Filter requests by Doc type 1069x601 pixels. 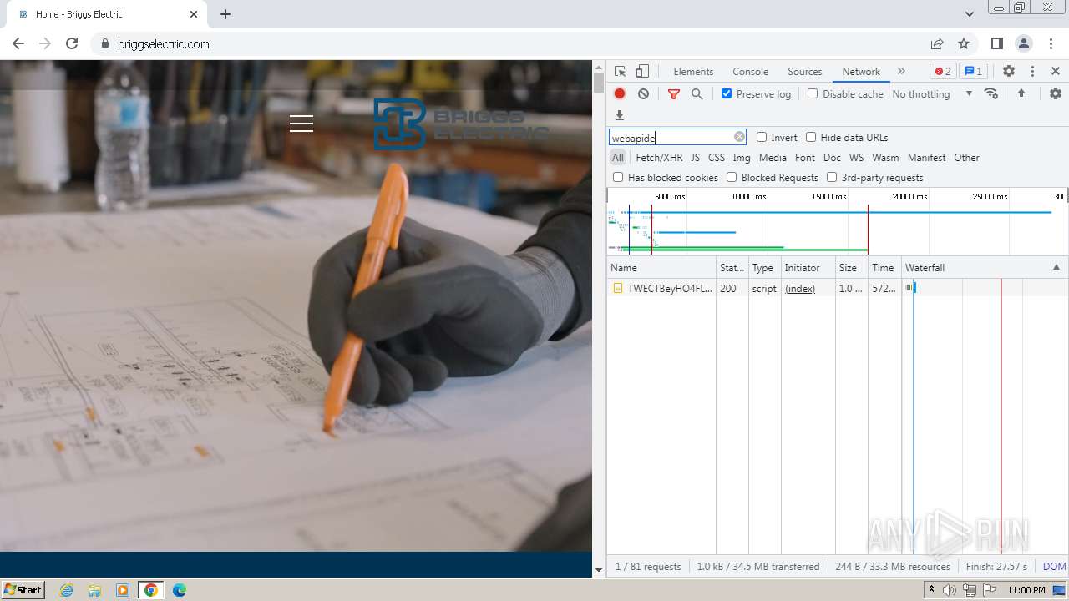(832, 157)
